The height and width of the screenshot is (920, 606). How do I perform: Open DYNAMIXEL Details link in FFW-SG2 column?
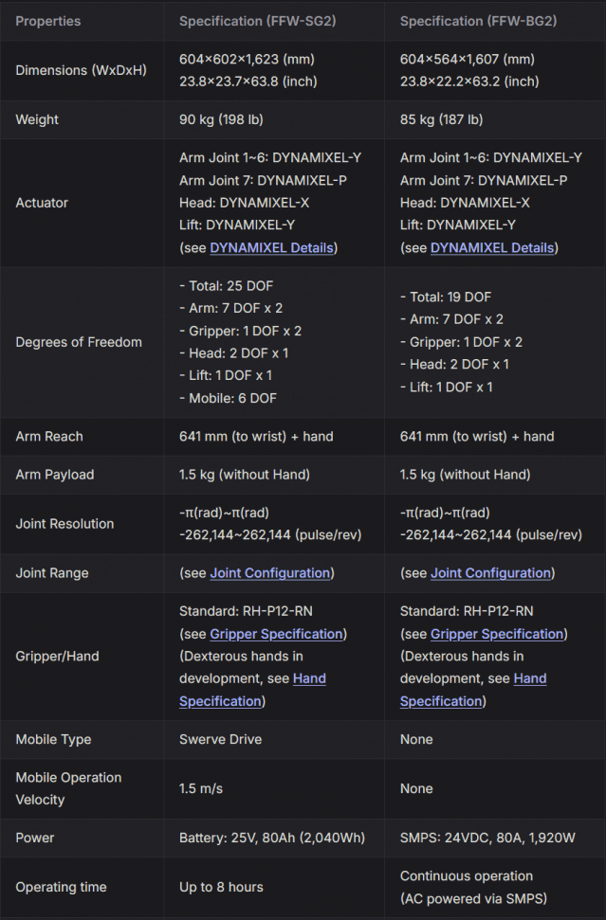(x=271, y=248)
